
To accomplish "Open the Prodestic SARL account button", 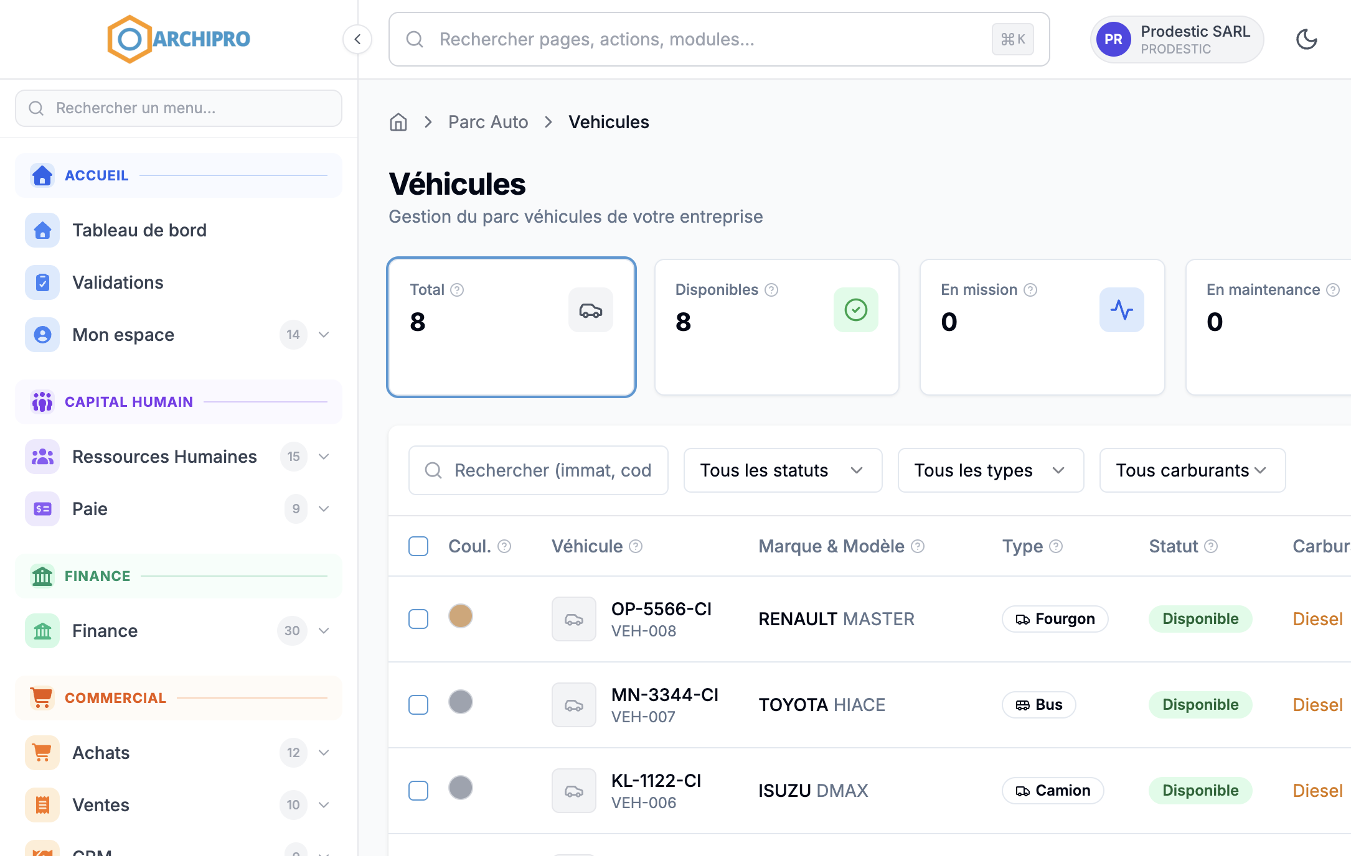I will [1177, 39].
